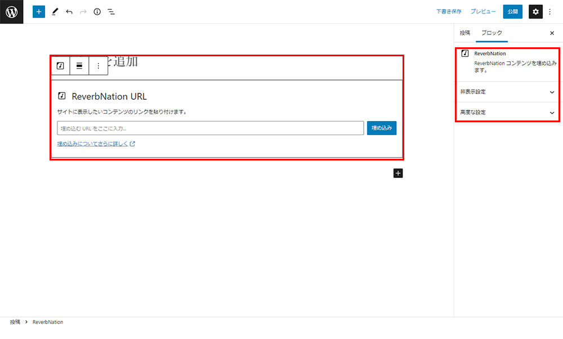Viewport: 563px width, 339px height.
Task: Click the ReverbNation block type icon in toolbar
Action: click(60, 66)
